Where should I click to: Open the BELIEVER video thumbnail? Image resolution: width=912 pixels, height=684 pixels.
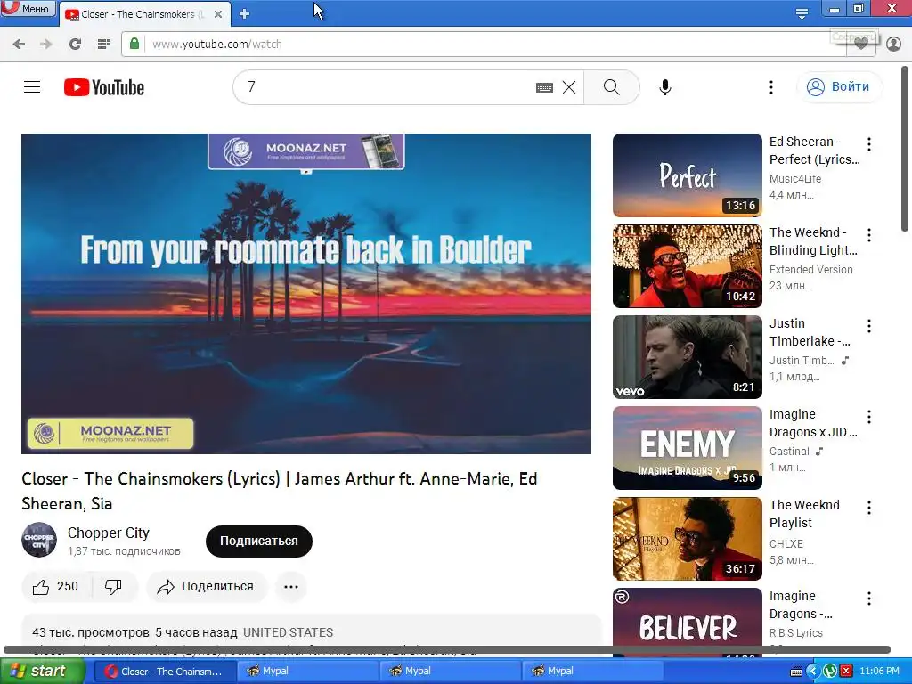(x=687, y=623)
